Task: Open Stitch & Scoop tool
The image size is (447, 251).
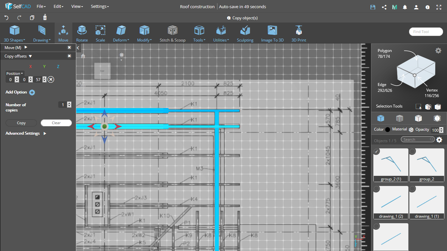Action: (172, 34)
